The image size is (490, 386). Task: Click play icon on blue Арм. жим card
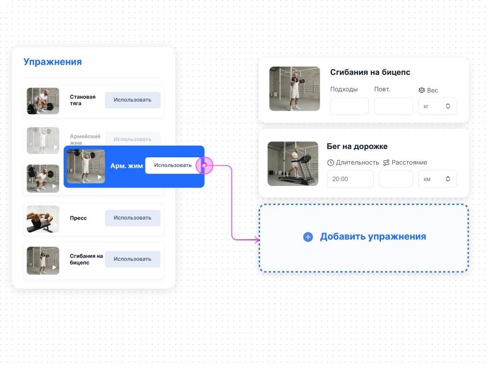click(x=100, y=177)
